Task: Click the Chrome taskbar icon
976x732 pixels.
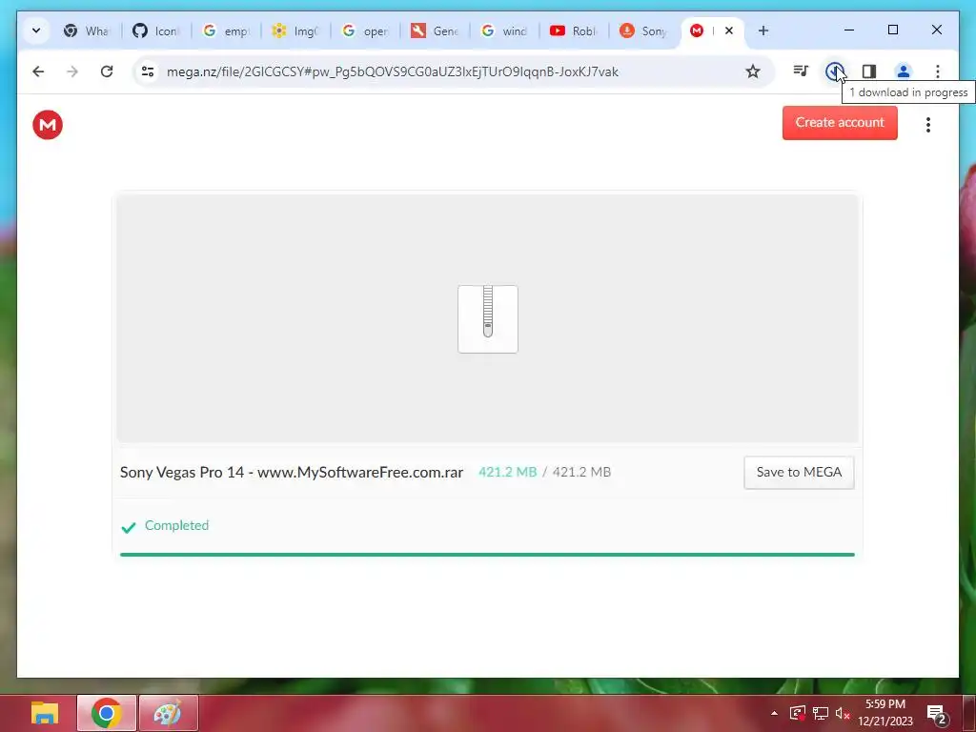Action: [107, 713]
